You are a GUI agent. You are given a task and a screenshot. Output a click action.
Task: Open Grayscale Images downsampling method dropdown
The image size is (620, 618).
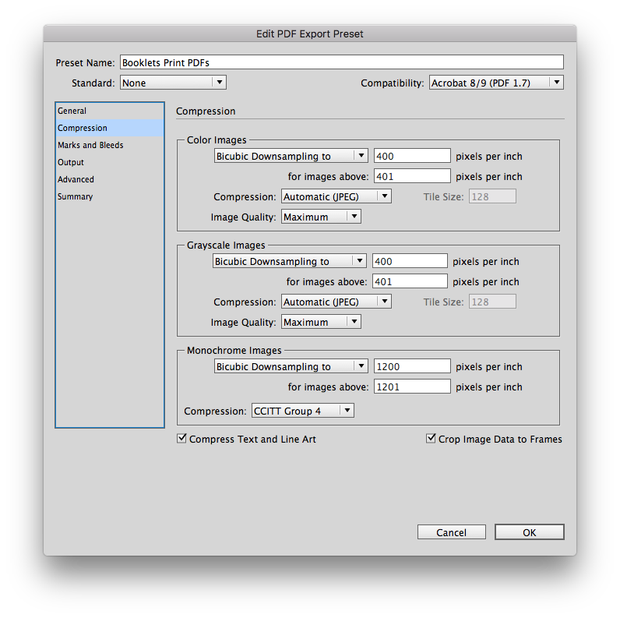tap(290, 261)
